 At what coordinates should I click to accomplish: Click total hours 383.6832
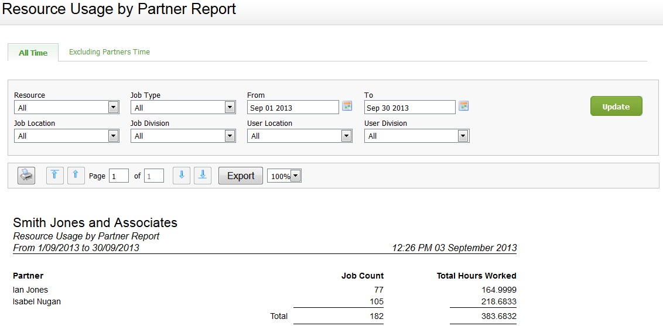pyautogui.click(x=498, y=316)
